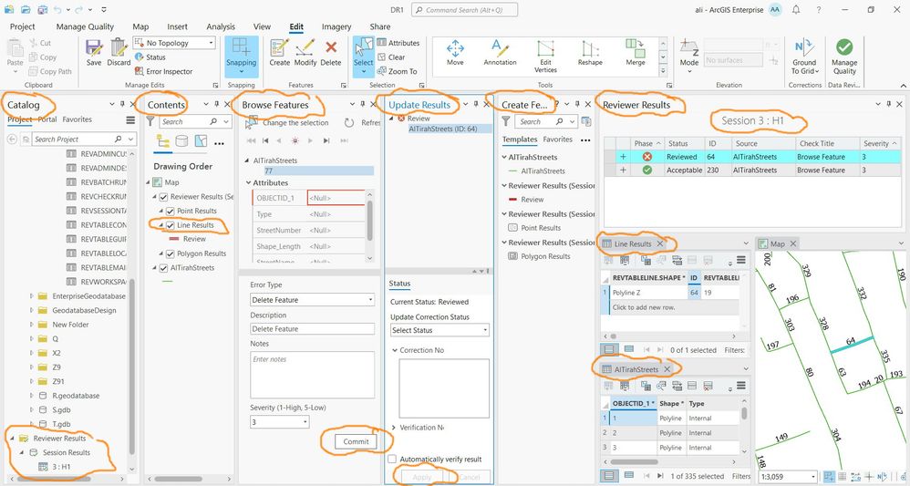Viewport: 910px width, 486px height.
Task: Expand the GeodatabaseDesign folder
Action: (32, 310)
